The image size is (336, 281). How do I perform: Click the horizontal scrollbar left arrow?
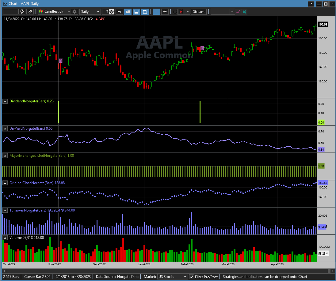[x=4, y=271]
